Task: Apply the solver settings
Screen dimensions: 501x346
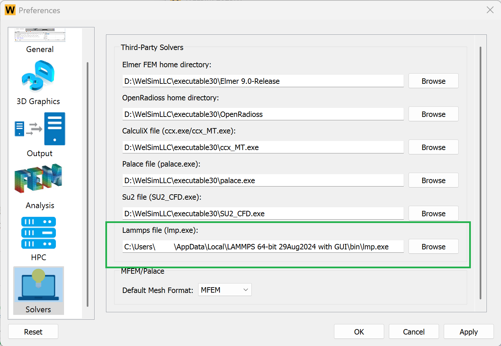Action: point(468,331)
